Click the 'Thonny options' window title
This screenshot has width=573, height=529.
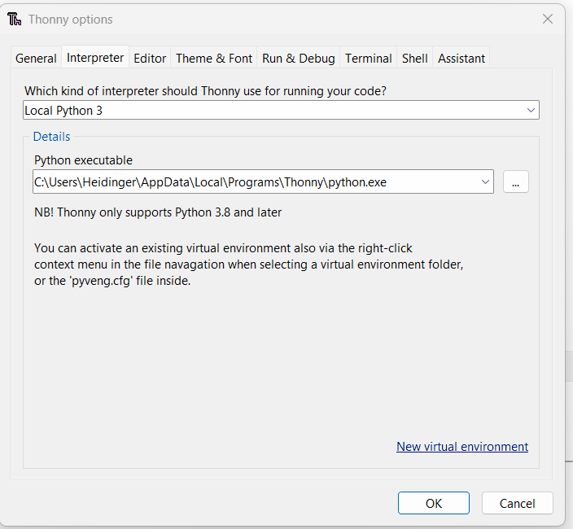[71, 20]
